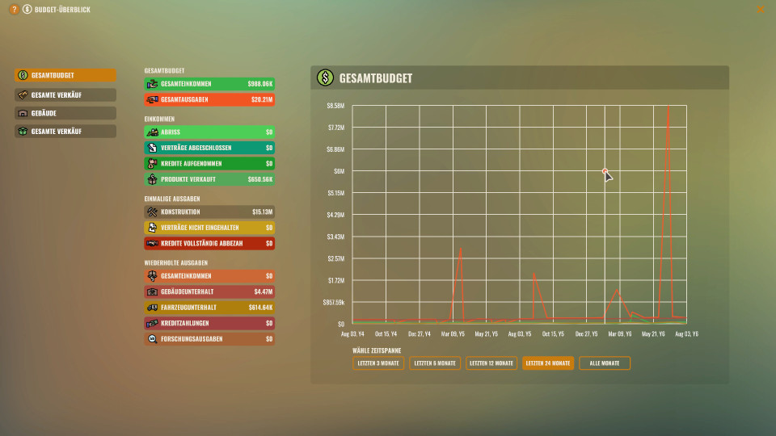The height and width of the screenshot is (436, 776).
Task: Show all months with Alle Monate
Action: pos(605,363)
